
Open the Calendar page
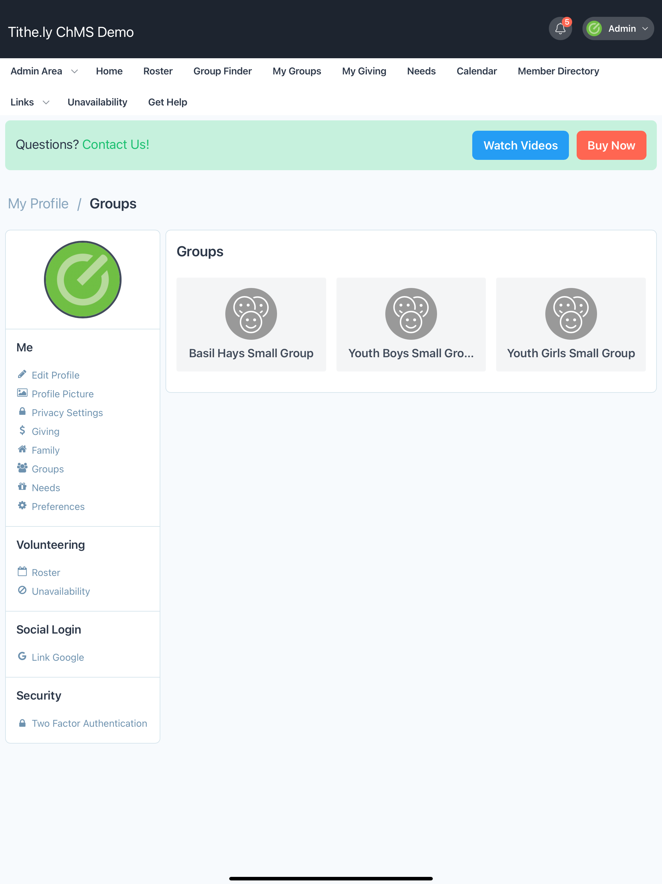coord(476,71)
